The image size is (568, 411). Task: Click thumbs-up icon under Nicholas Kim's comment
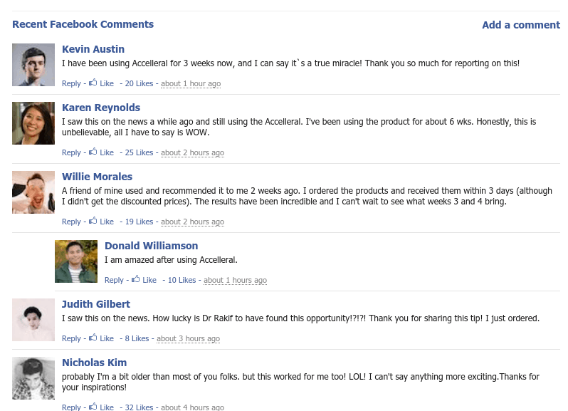coord(93,407)
